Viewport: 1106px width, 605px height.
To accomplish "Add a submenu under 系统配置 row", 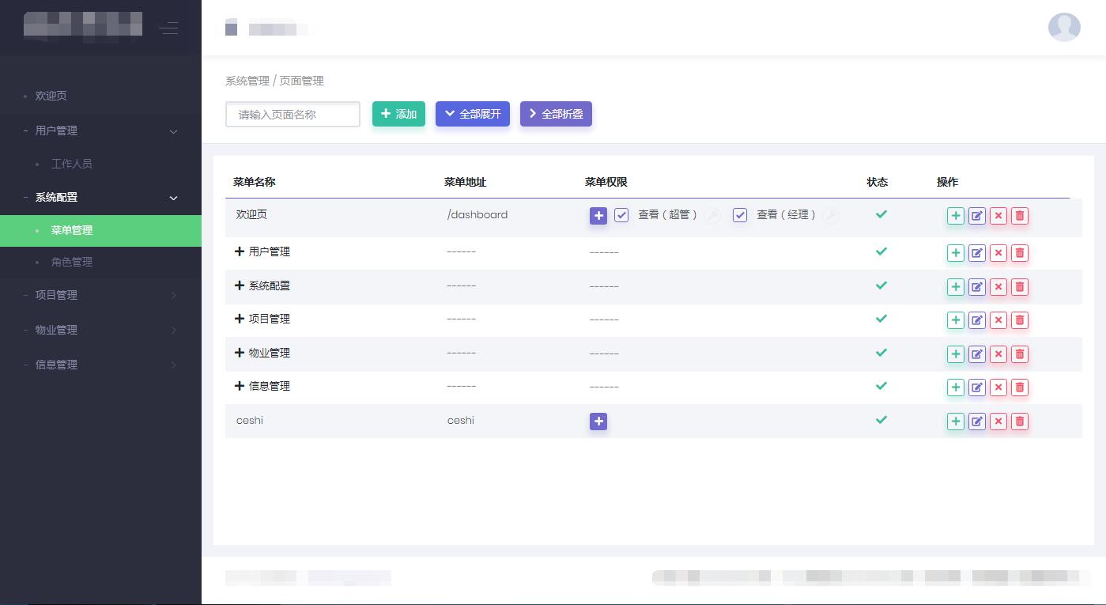I will (956, 286).
